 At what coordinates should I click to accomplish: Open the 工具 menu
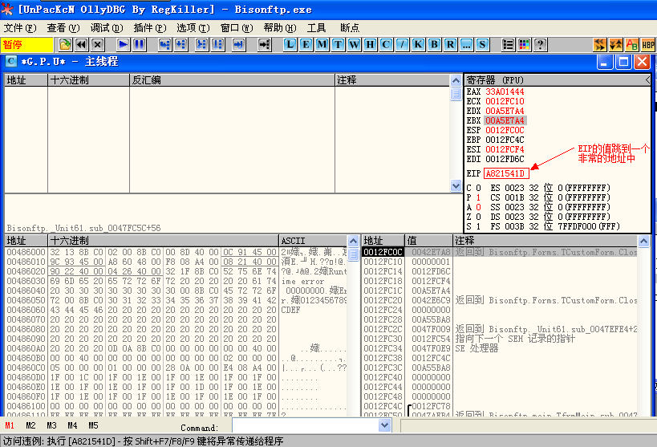pyautogui.click(x=316, y=28)
